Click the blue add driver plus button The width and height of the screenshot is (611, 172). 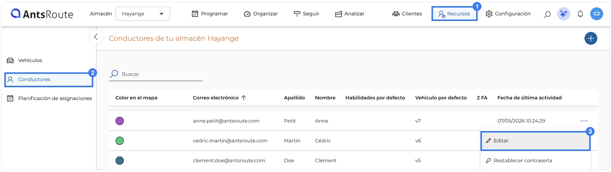tap(591, 38)
